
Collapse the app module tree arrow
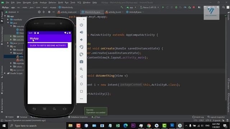[x=5, y=16]
